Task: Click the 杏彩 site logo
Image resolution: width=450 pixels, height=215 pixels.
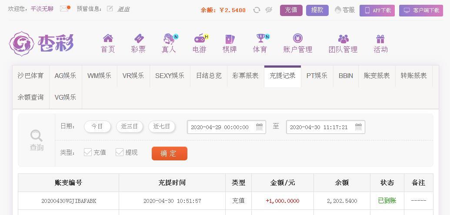Action: click(x=41, y=43)
